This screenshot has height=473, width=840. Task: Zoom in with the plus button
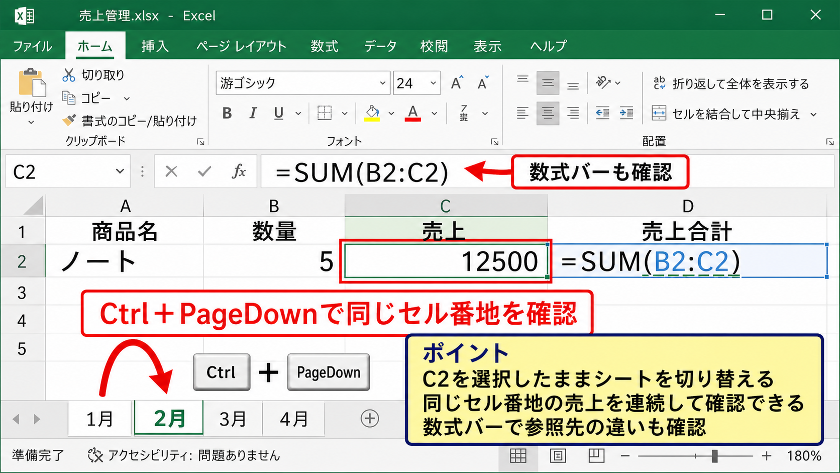coord(767,456)
